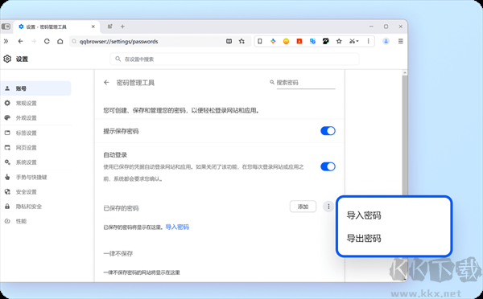Reload the page
The image size is (483, 299).
[x=47, y=41]
